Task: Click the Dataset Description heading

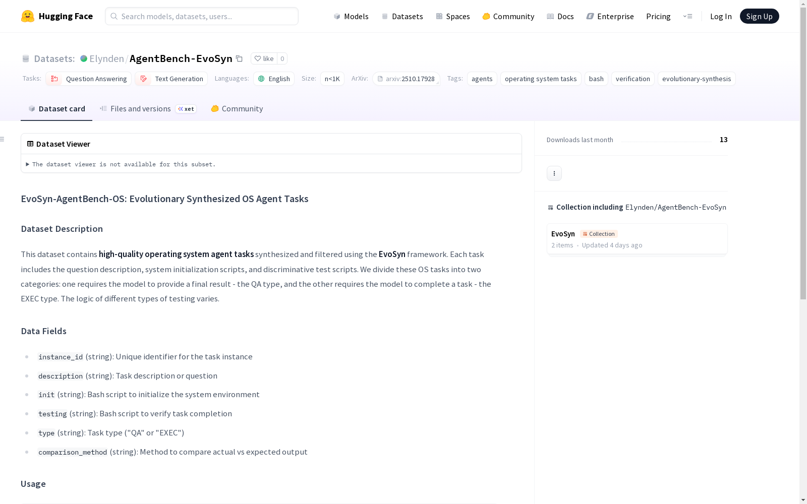Action: (62, 229)
